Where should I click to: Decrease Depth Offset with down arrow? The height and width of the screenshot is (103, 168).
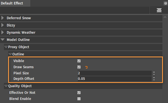(x=154, y=80)
